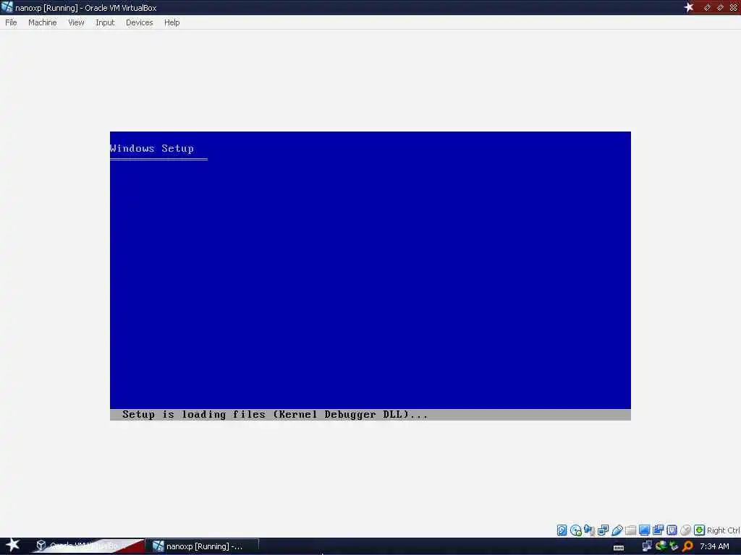This screenshot has width=741, height=555.
Task: Click the display settings indicator icon
Action: 644,530
